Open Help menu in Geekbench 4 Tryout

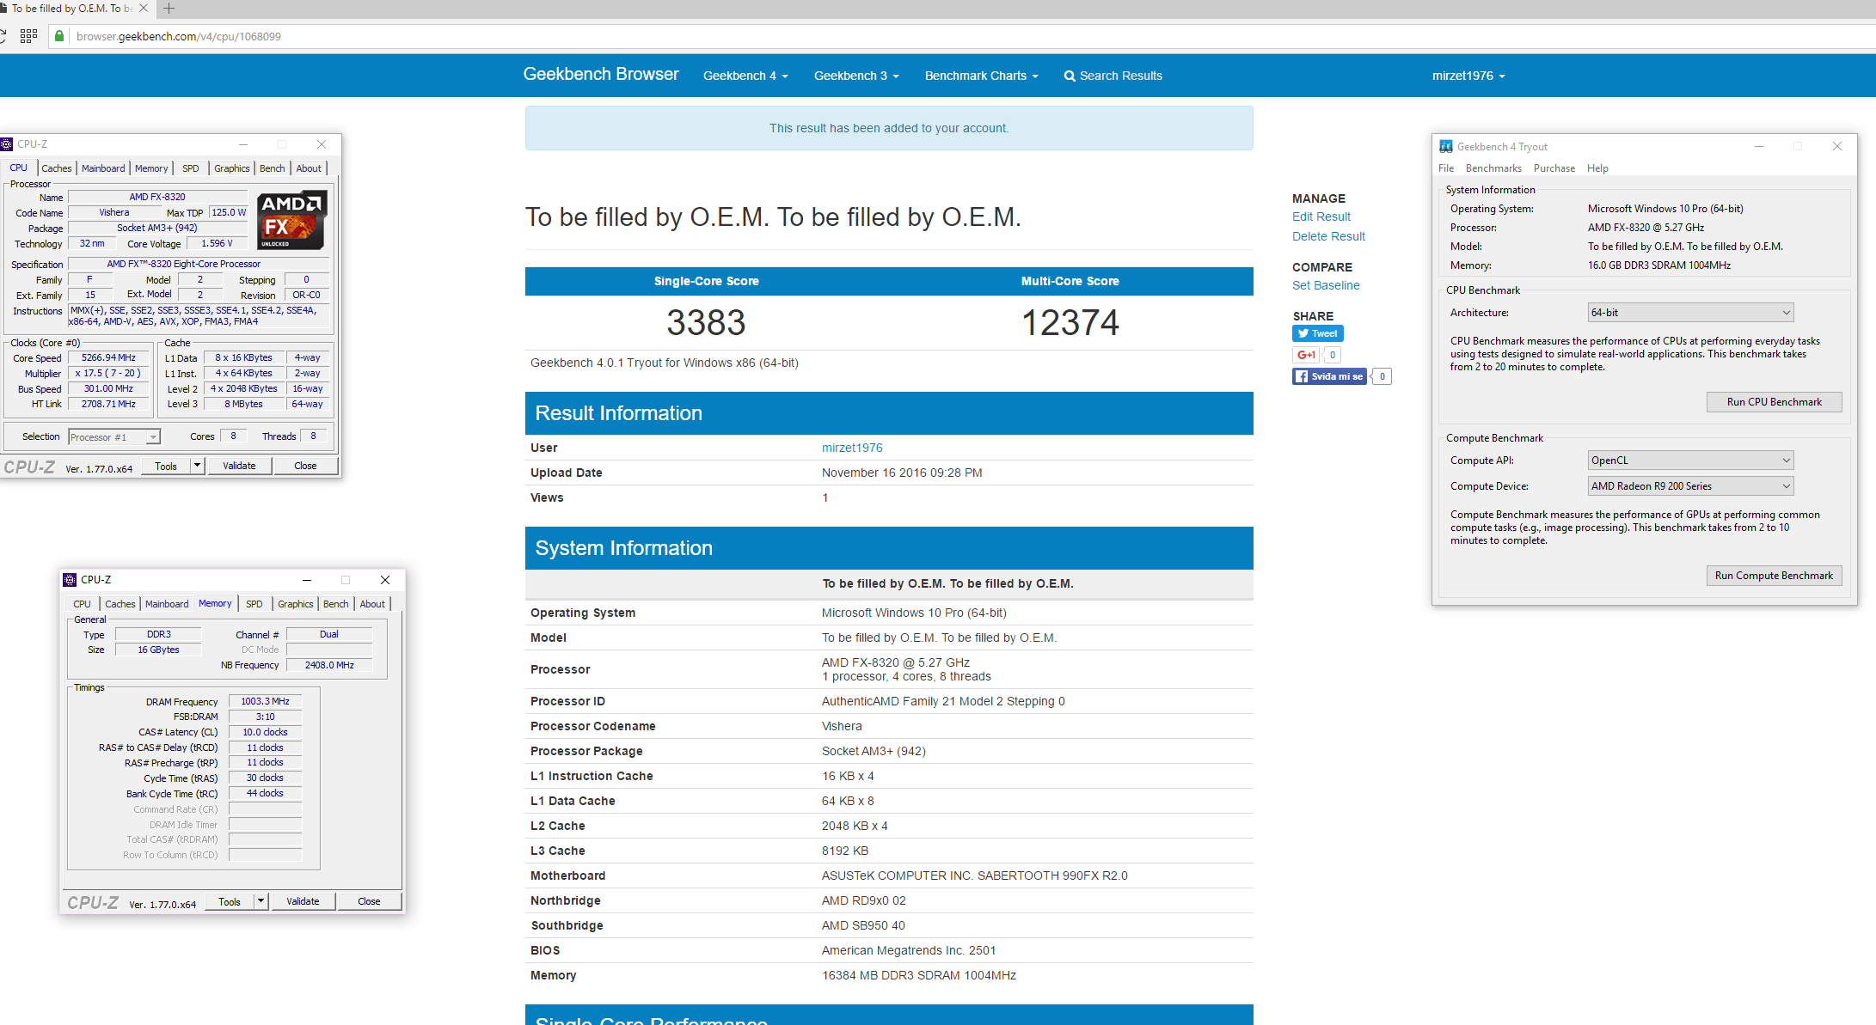click(x=1597, y=168)
